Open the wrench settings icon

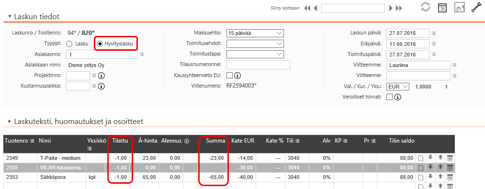pos(476,8)
